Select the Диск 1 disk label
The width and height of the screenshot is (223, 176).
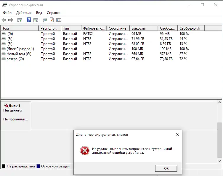[15, 106]
